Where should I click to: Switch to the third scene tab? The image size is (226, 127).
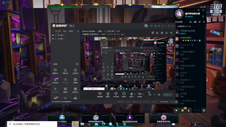tap(71, 31)
